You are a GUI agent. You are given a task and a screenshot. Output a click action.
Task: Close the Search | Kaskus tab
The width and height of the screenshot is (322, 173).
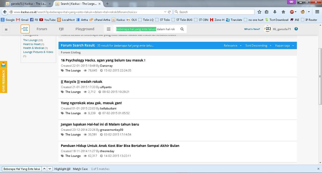coord(100,4)
